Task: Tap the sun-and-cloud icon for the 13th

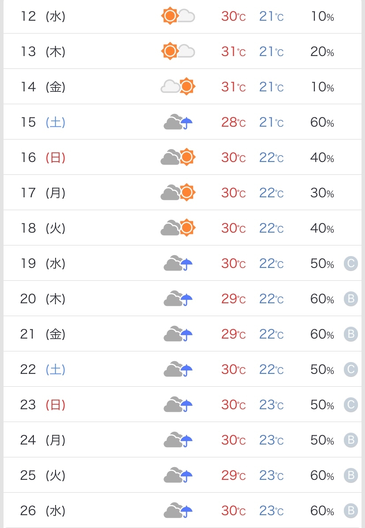Action: tap(178, 51)
